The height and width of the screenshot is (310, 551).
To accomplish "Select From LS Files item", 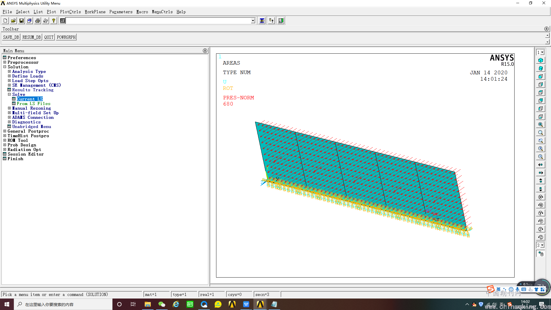I will point(34,104).
